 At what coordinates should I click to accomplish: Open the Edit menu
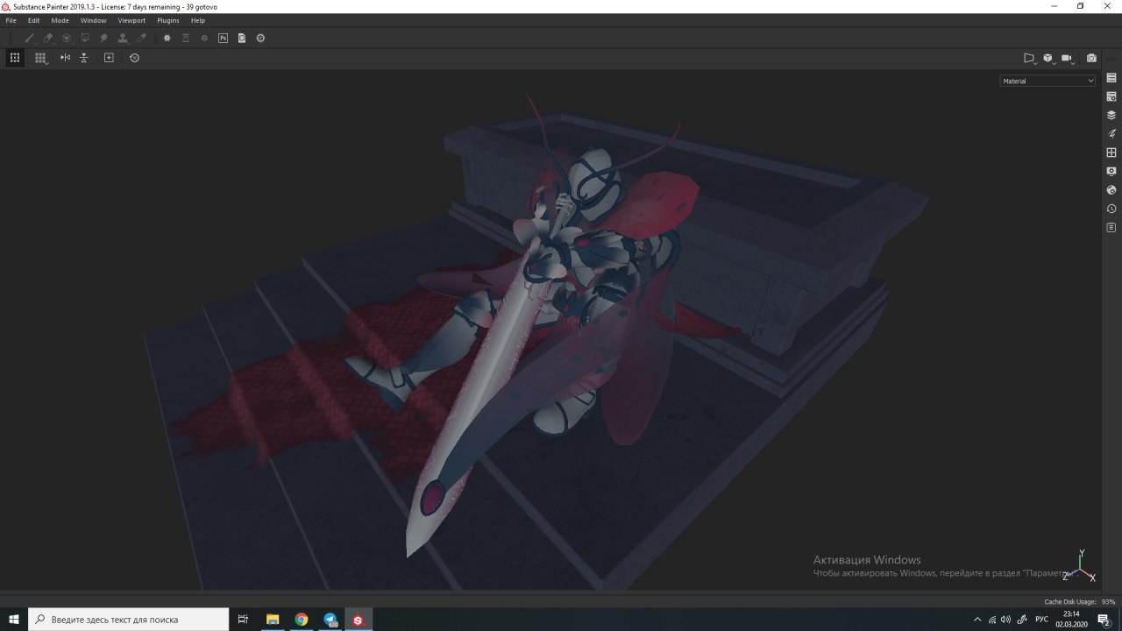(33, 20)
